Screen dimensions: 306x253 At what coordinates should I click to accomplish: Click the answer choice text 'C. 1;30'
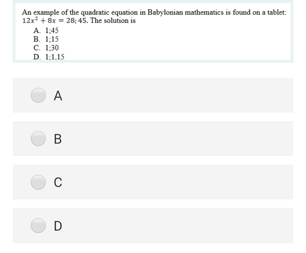pos(45,48)
